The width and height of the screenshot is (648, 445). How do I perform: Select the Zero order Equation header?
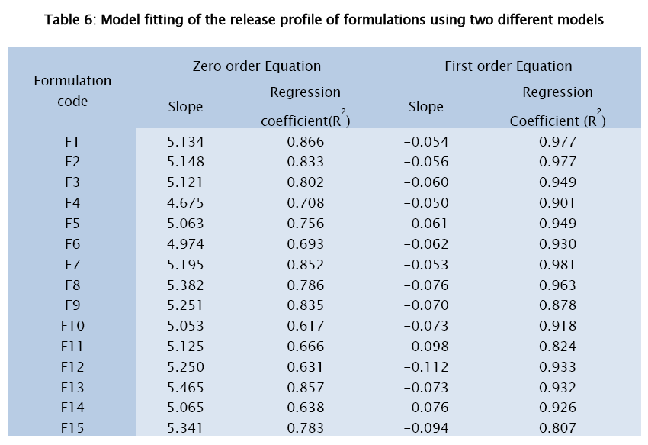(256, 66)
